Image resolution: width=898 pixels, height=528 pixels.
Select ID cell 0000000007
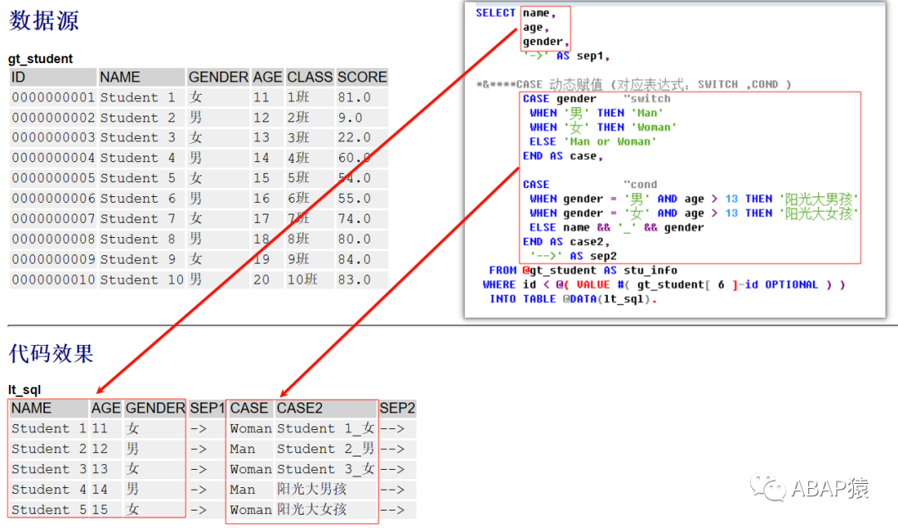pos(53,220)
